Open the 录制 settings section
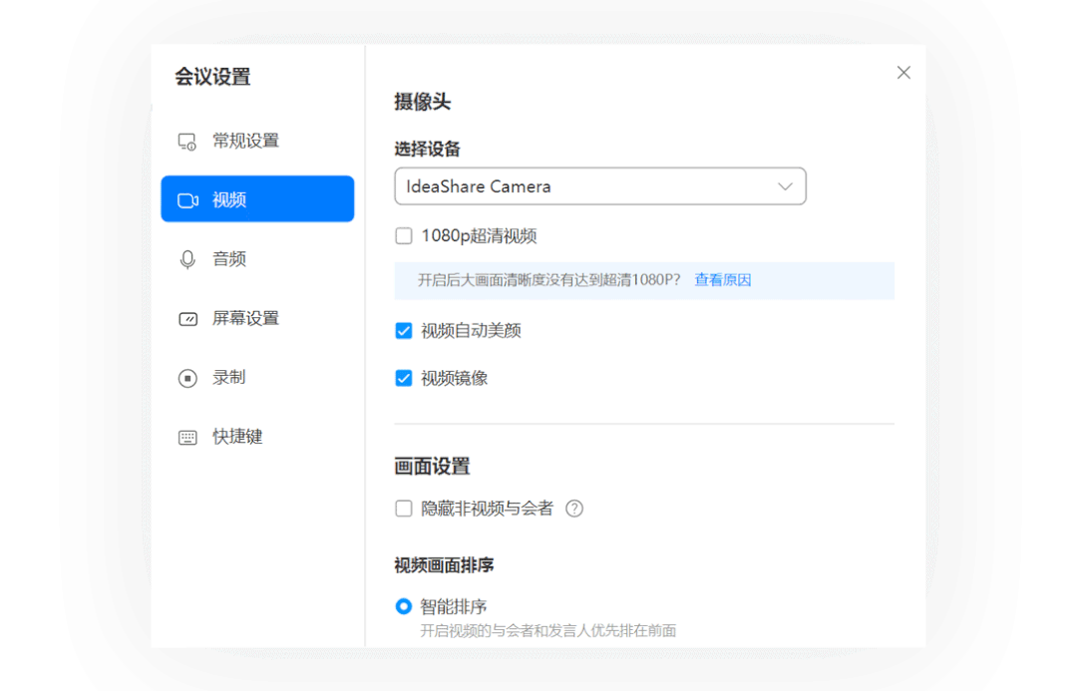Viewport: 1077px width, 691px height. pyautogui.click(x=257, y=378)
